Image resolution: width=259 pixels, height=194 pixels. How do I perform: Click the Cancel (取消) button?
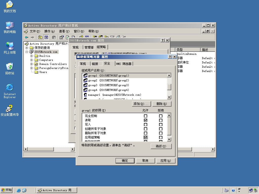[x=145, y=160]
